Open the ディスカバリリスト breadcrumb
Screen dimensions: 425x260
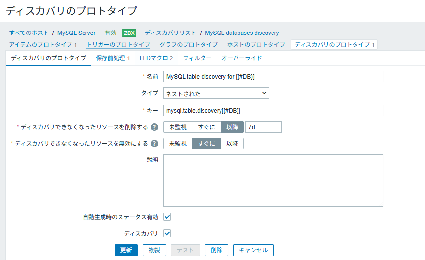pos(170,33)
